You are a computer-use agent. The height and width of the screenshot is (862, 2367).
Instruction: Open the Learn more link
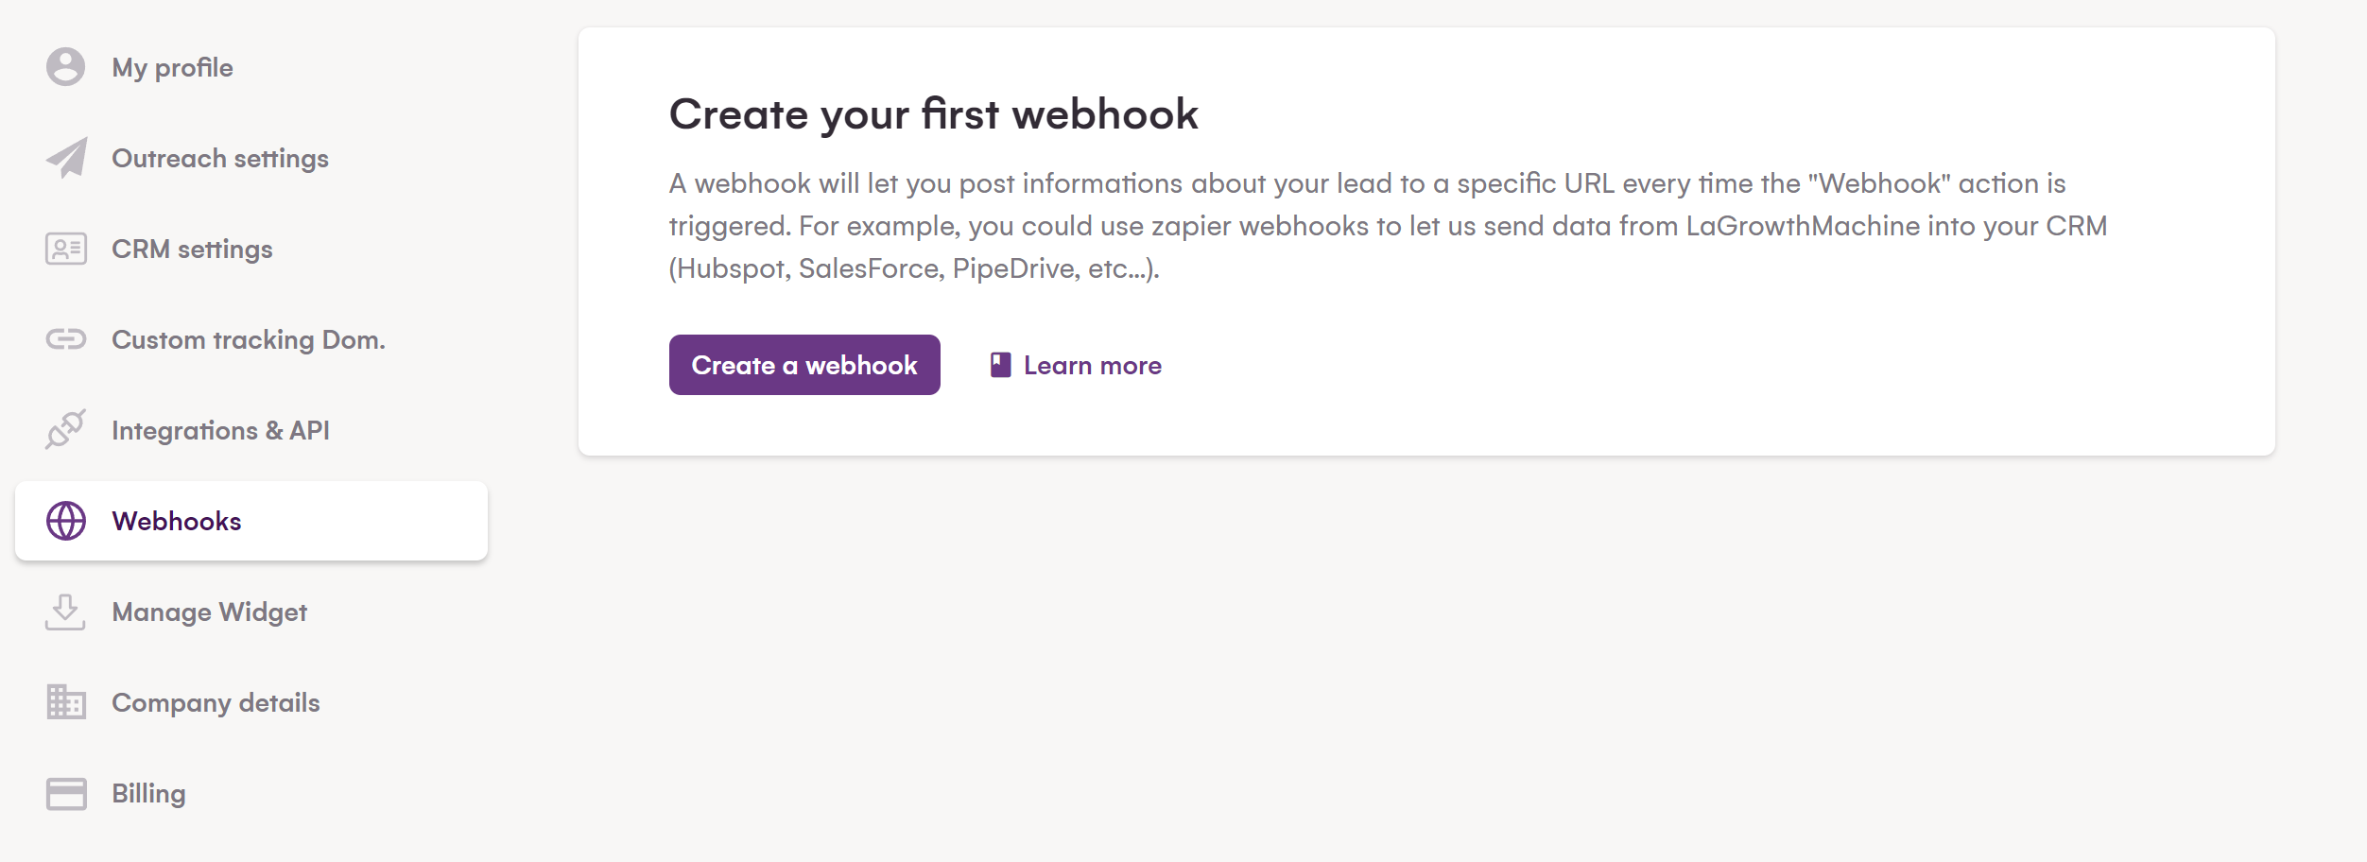pyautogui.click(x=1093, y=365)
